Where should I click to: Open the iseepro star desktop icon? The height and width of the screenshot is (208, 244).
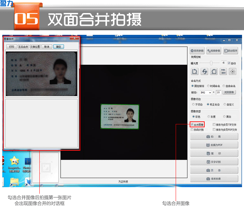point(14,164)
